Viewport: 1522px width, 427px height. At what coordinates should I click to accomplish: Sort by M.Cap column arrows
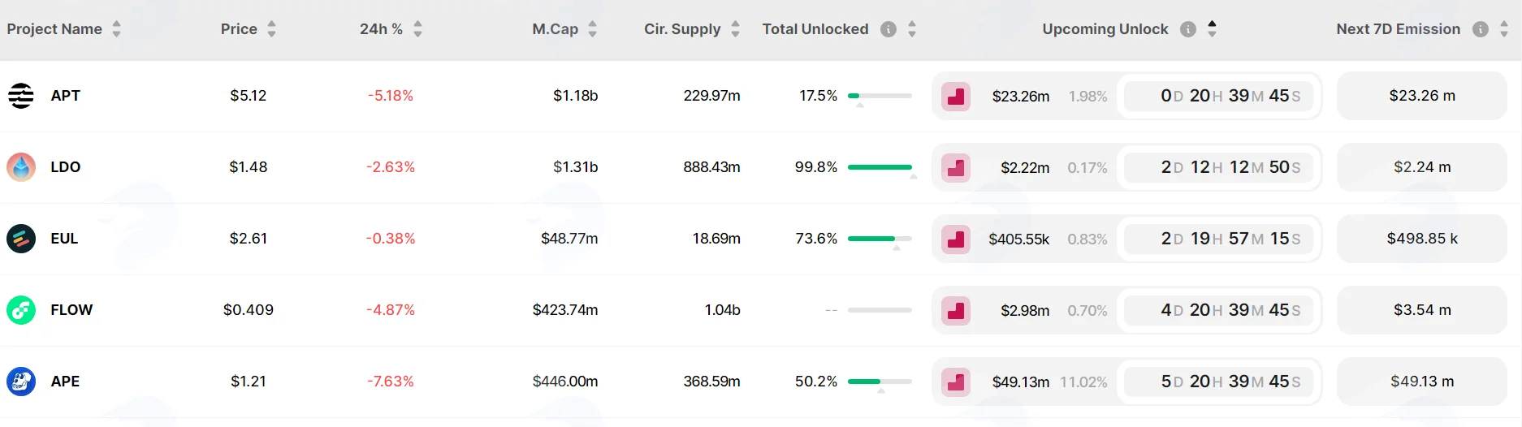592,29
